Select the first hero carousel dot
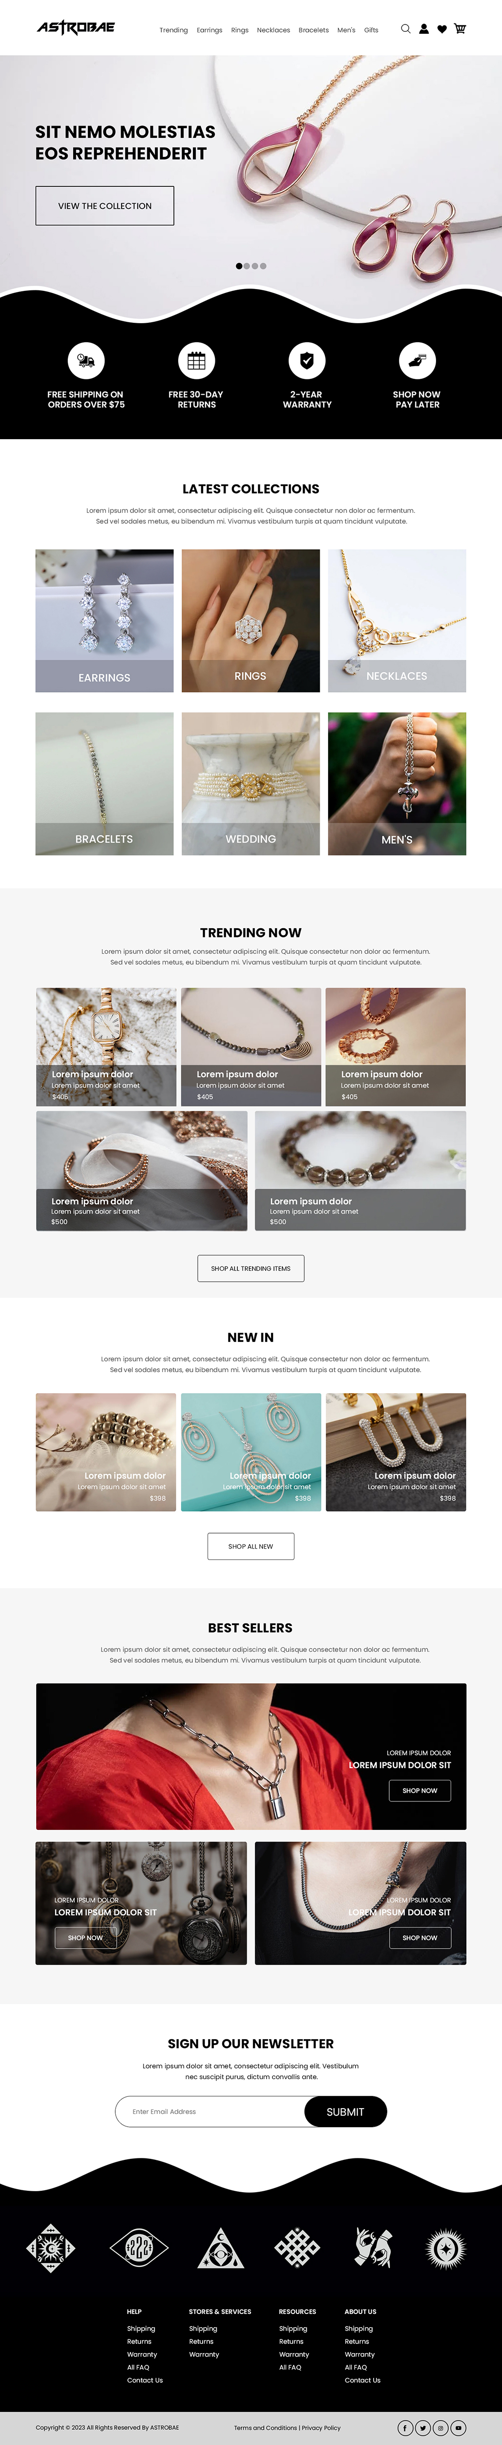 coord(239,266)
